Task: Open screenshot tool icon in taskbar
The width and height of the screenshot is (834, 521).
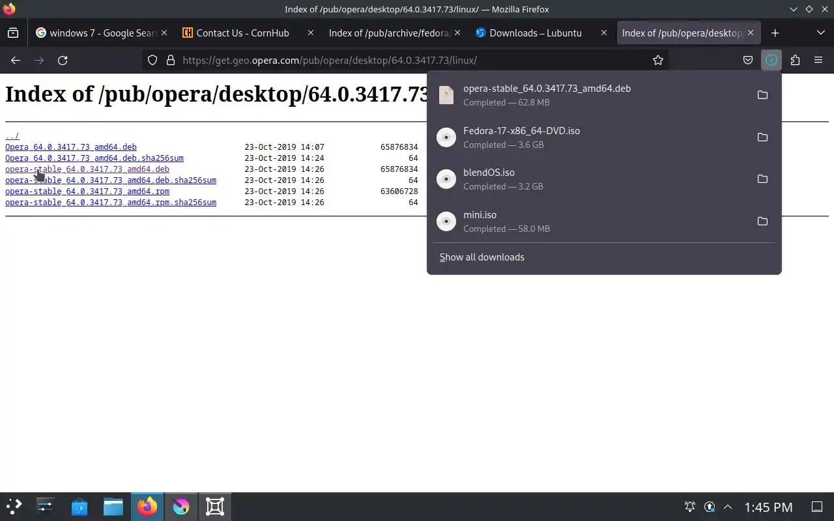Action: (215, 506)
